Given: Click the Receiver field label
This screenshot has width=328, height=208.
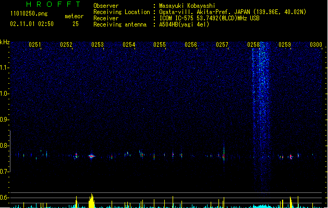Looking at the screenshot, I should tap(106, 18).
